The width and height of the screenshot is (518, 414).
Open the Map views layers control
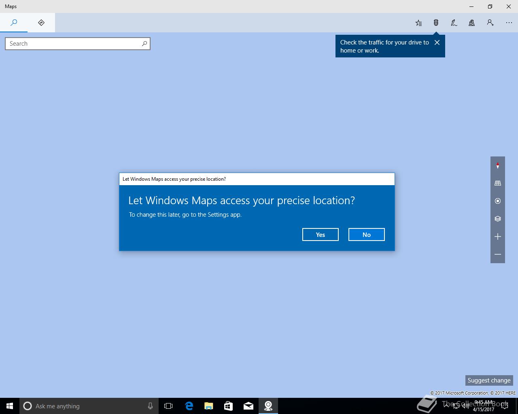click(498, 219)
